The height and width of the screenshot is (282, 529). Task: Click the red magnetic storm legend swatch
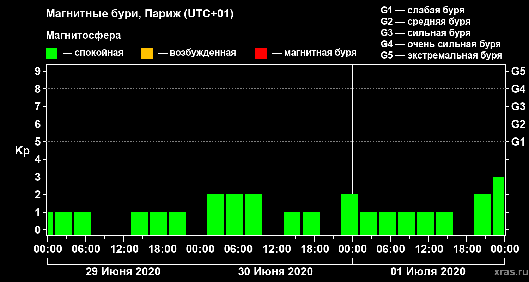point(261,53)
